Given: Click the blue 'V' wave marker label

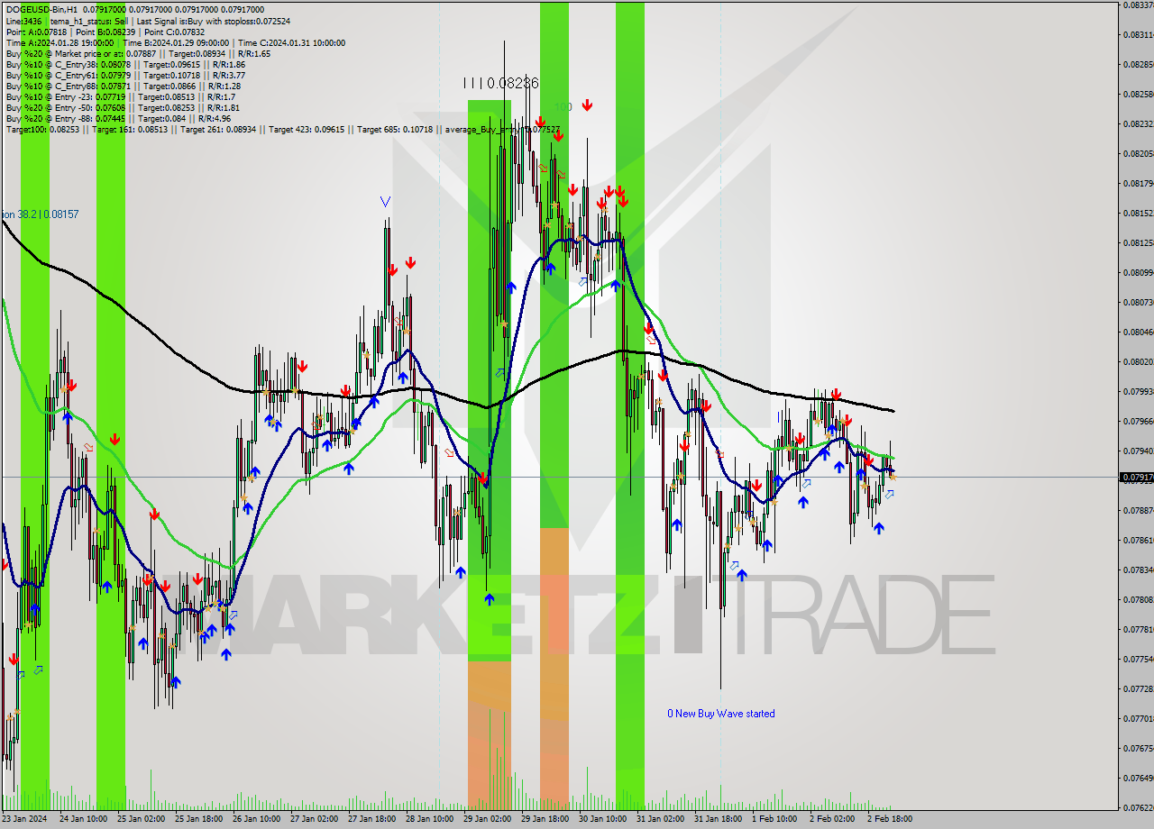Looking at the screenshot, I should (x=385, y=202).
